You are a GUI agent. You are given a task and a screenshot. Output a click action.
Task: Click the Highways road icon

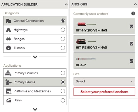[x=8, y=30]
